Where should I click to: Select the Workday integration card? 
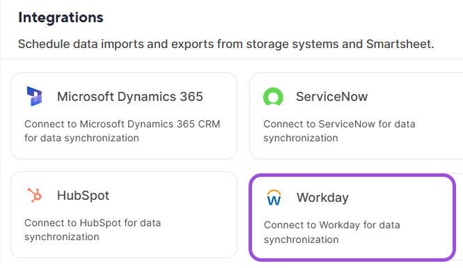[352, 217]
